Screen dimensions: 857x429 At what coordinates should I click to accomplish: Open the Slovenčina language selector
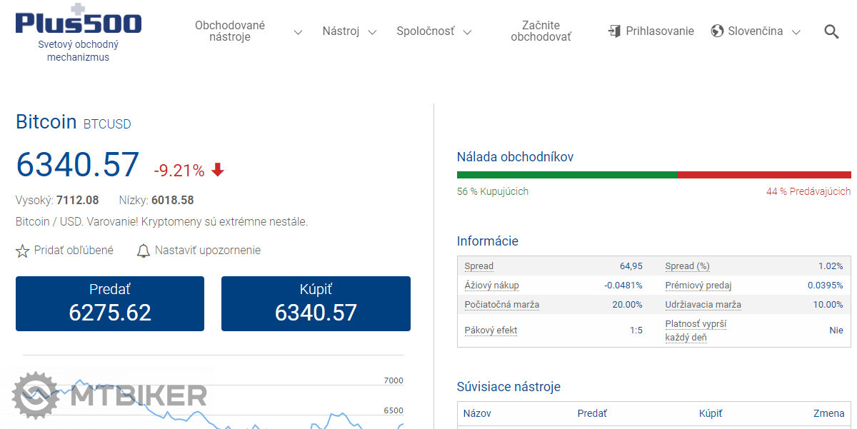[756, 31]
